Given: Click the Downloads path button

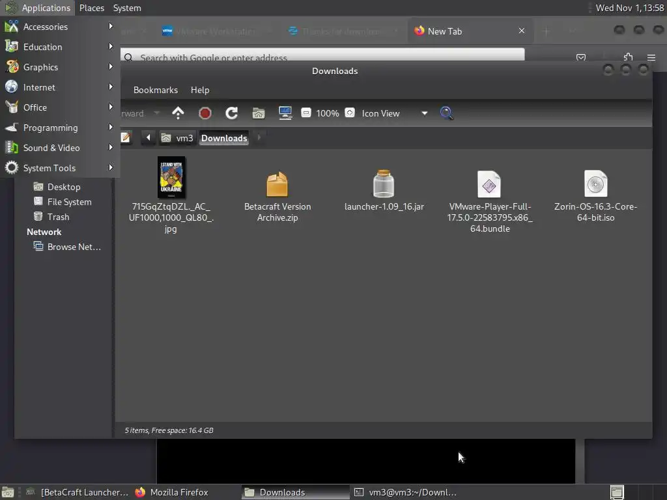Looking at the screenshot, I should pos(224,138).
